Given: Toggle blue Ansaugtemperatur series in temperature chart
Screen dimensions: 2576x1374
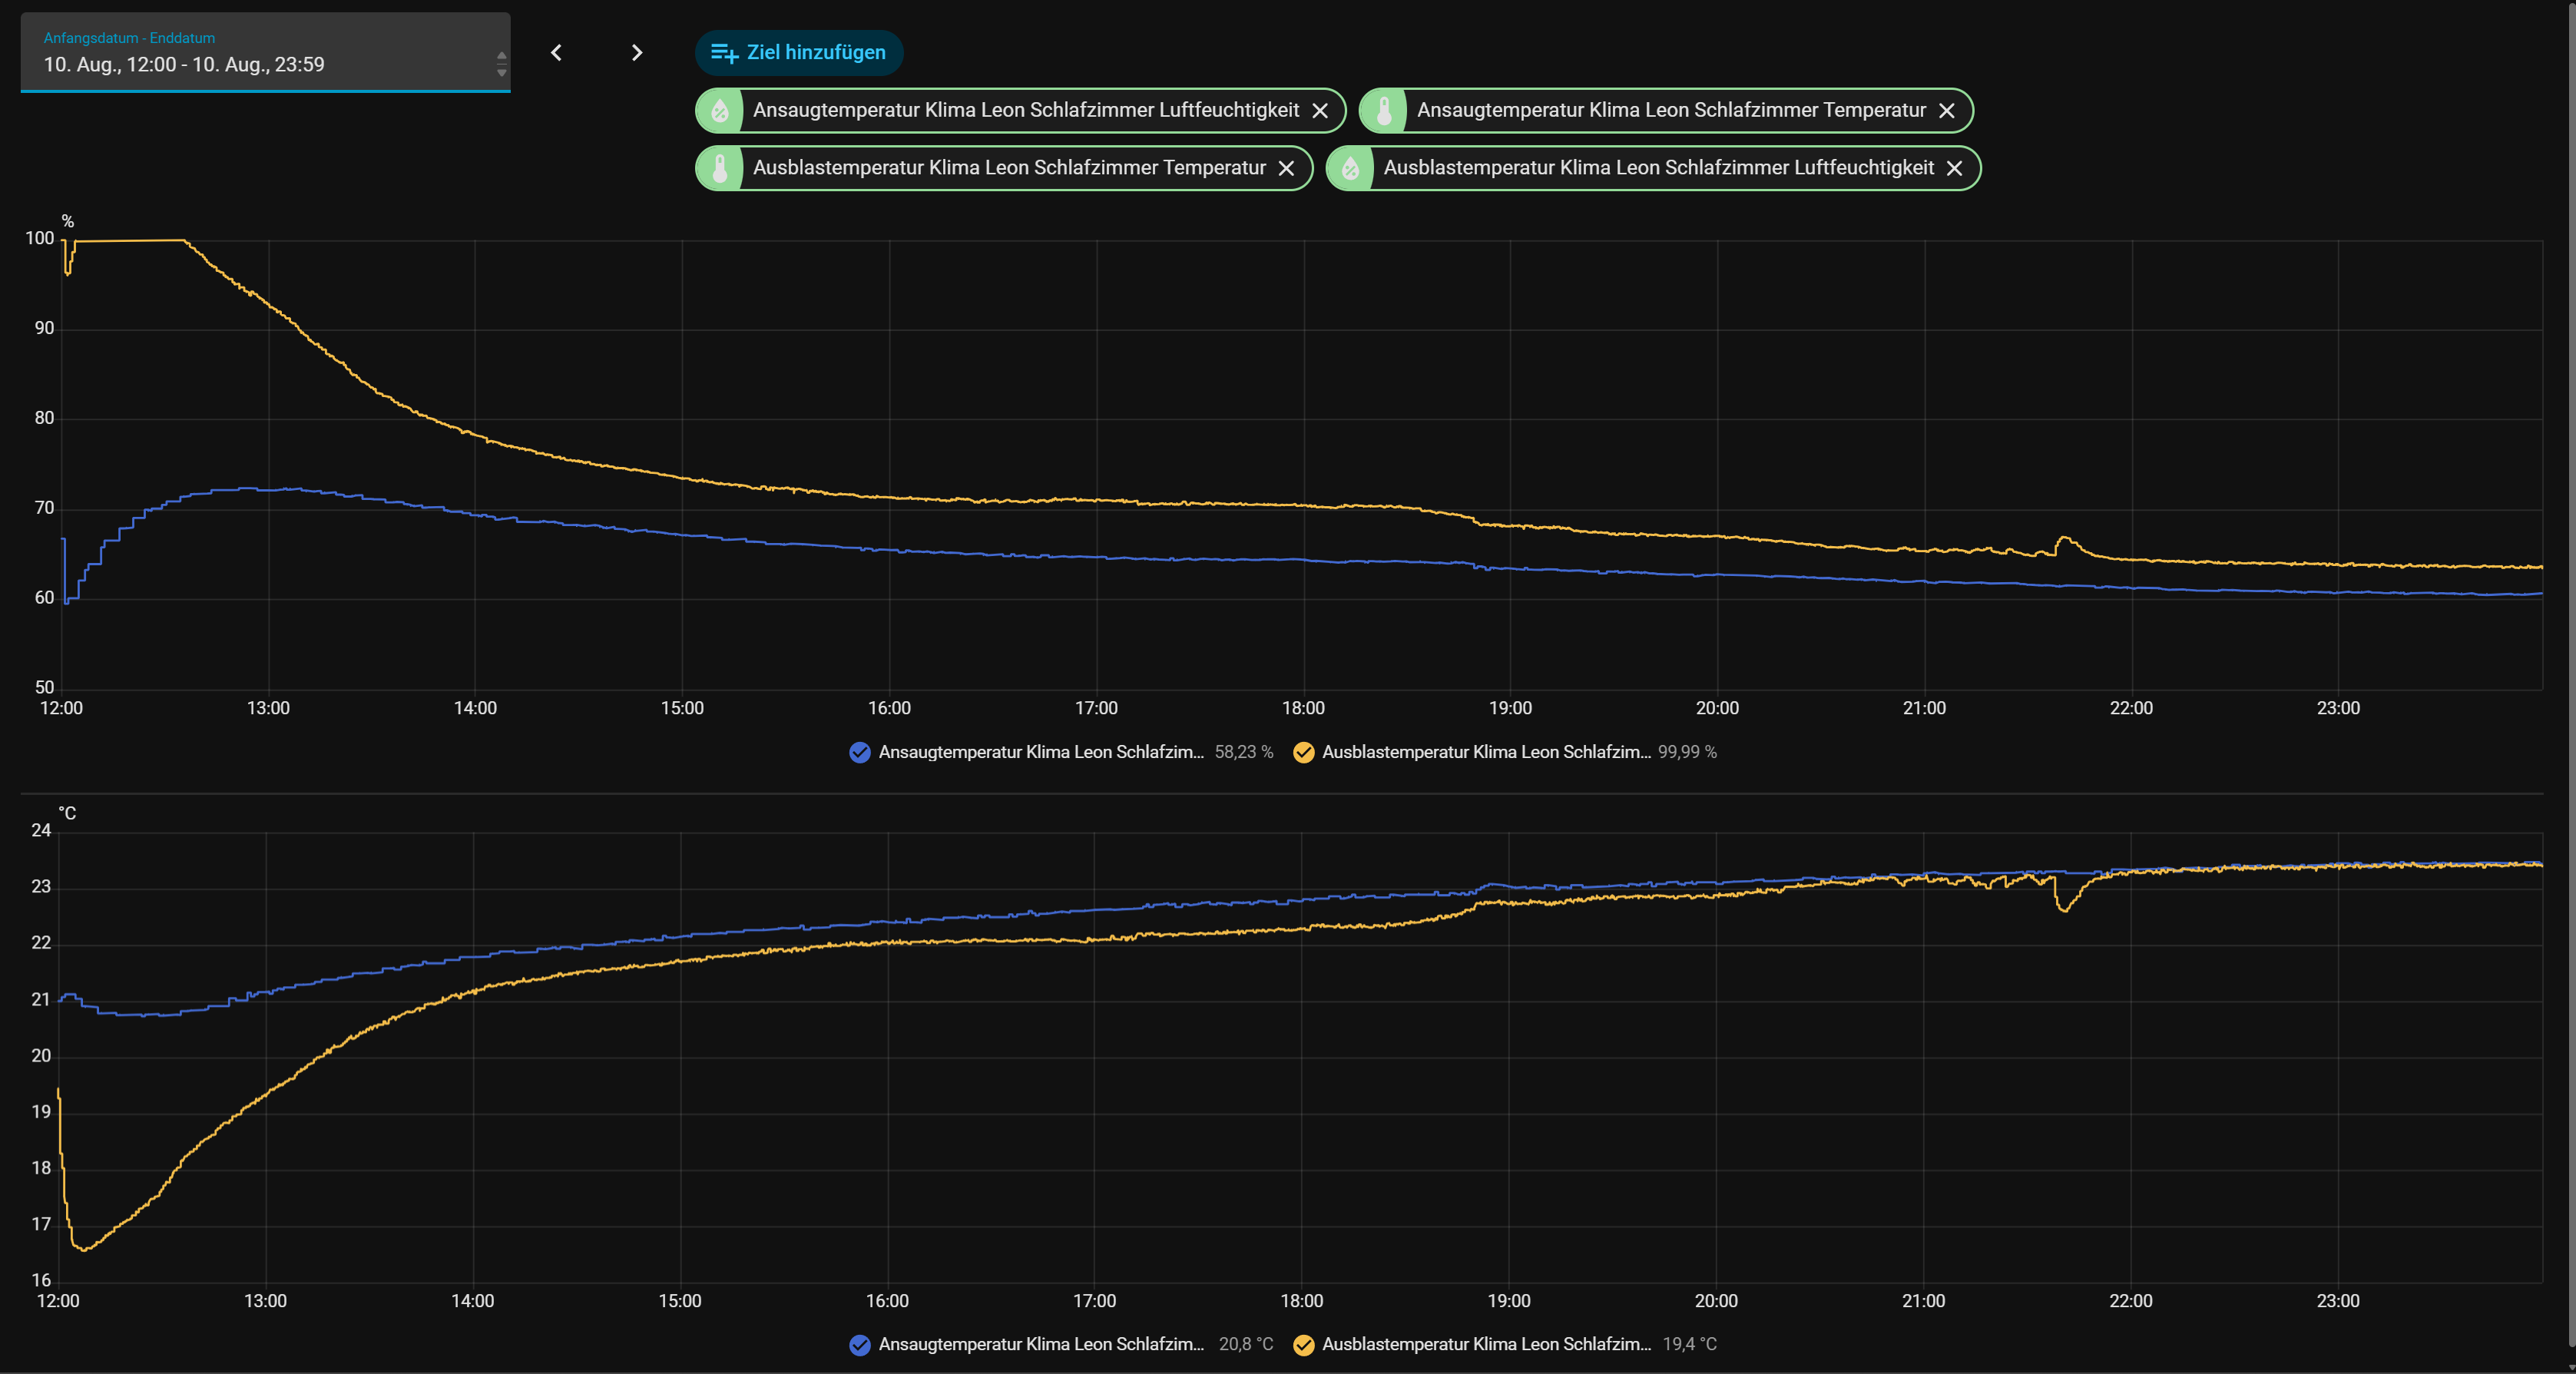Looking at the screenshot, I should 860,1345.
